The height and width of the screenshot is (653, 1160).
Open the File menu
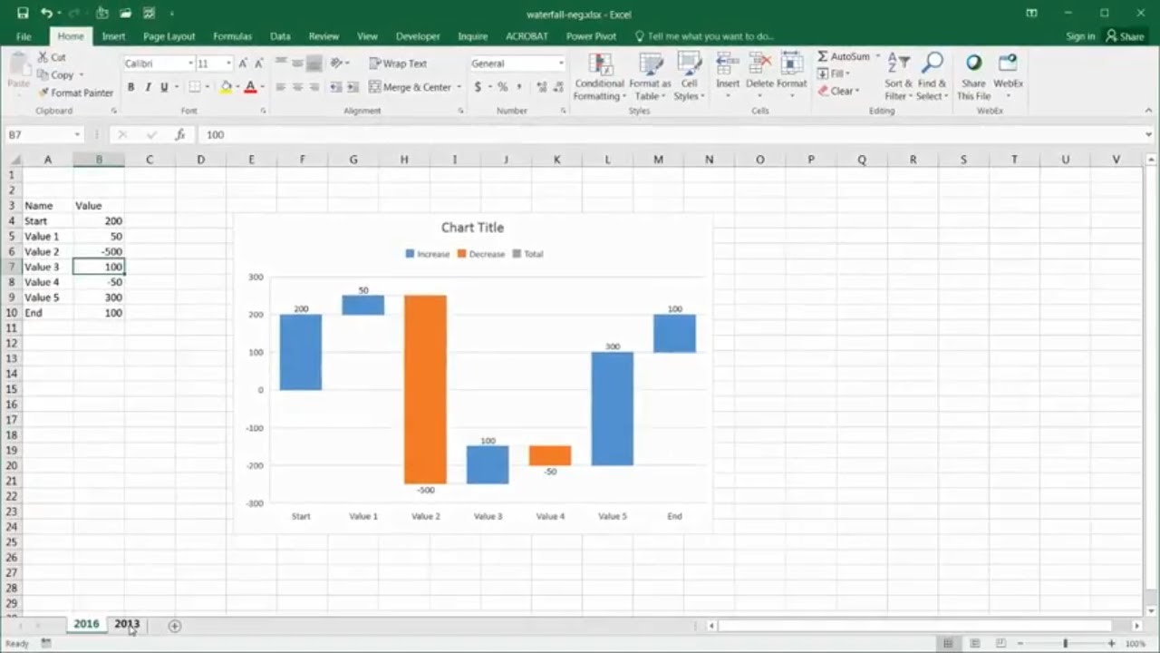click(24, 36)
